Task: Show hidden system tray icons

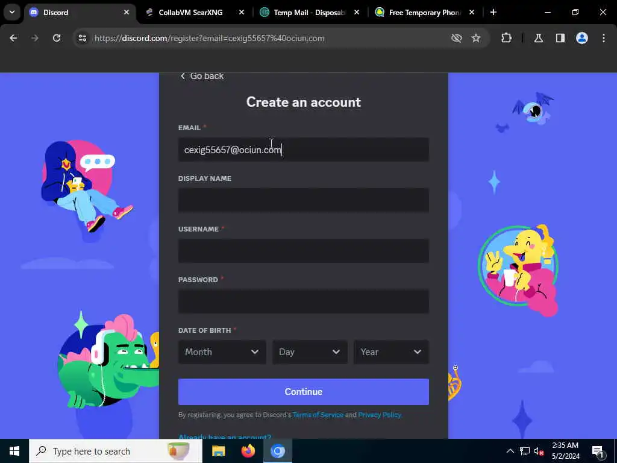Action: click(x=510, y=451)
